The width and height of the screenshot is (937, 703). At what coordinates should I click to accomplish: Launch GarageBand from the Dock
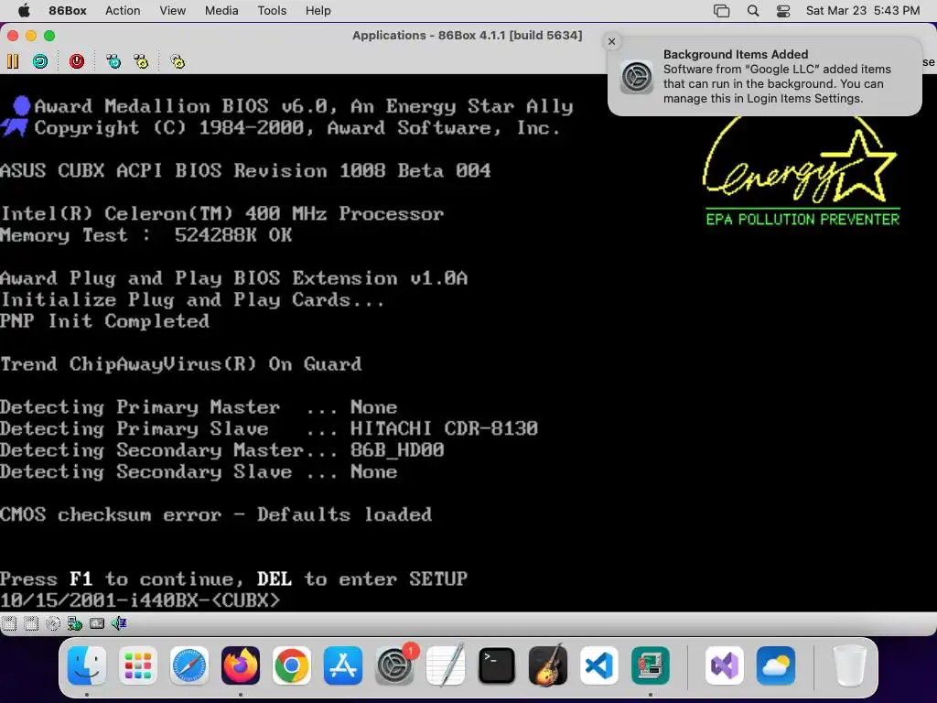tap(548, 665)
